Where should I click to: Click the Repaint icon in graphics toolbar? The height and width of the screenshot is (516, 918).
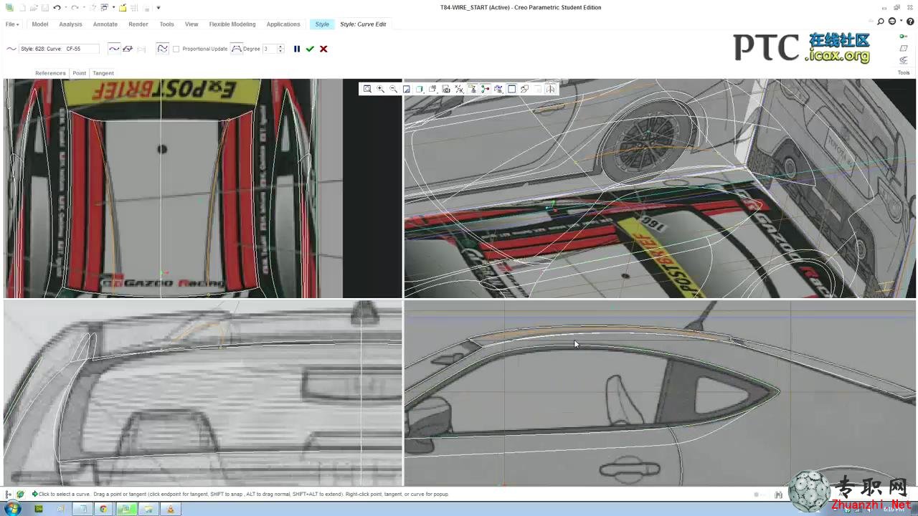(406, 89)
